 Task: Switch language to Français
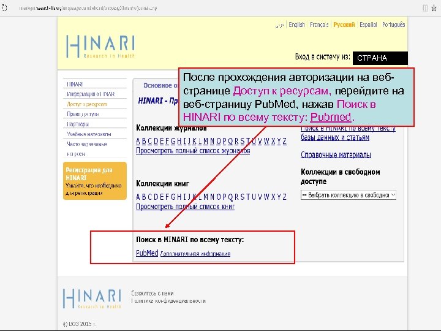[319, 25]
